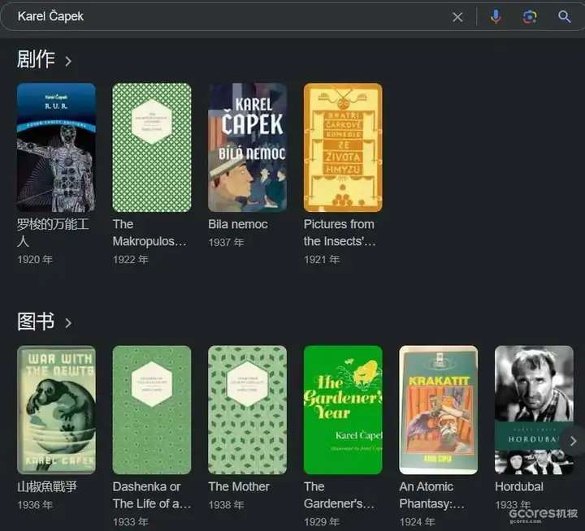Open Google Lens image search icon

coord(530,17)
